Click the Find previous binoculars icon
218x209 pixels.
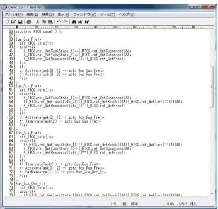point(80,22)
